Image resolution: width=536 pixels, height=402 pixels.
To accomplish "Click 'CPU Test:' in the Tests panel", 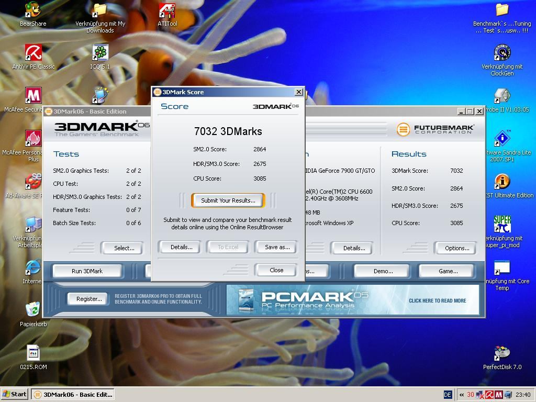I will coord(65,184).
